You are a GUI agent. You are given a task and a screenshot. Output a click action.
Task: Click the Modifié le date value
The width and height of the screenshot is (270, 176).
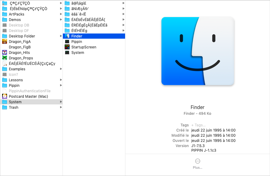[213, 136]
